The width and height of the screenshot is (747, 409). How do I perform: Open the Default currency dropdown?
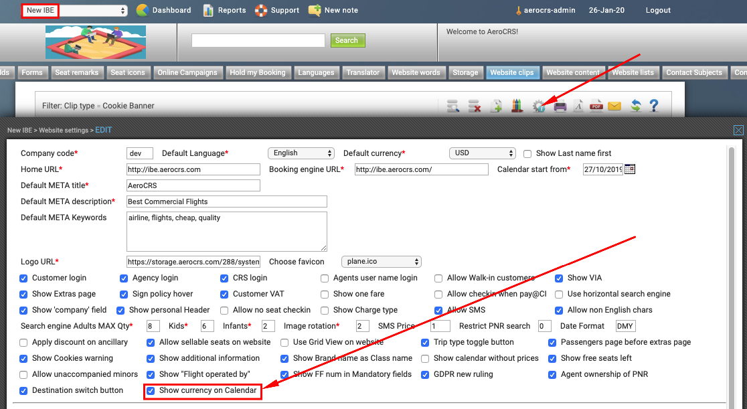pyautogui.click(x=483, y=153)
